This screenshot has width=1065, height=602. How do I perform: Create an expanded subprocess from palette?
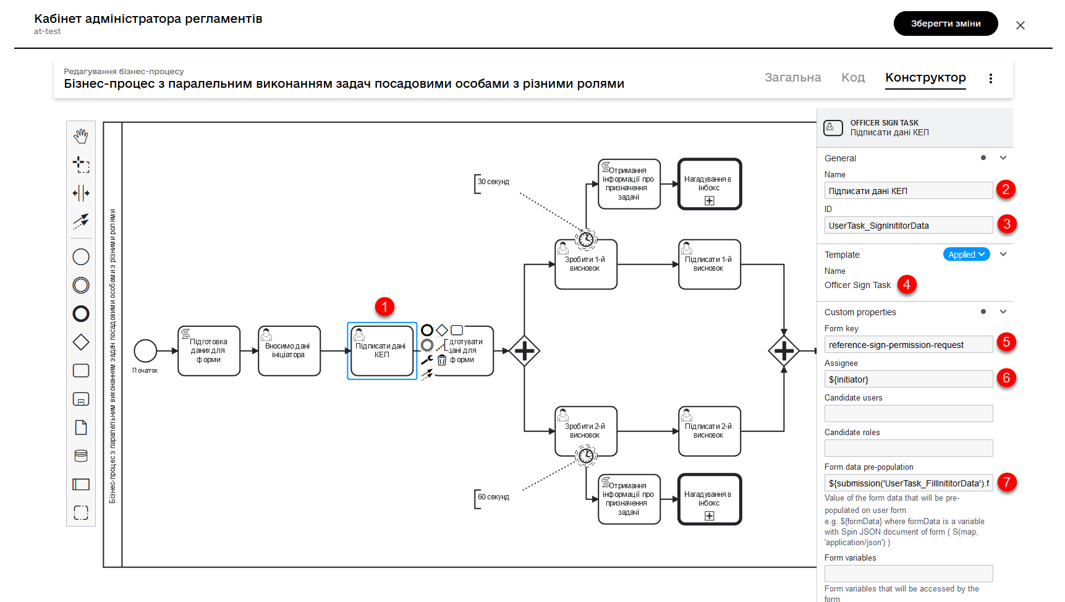tap(81, 399)
